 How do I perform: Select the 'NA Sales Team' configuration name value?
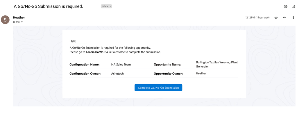pyautogui.click(x=121, y=65)
